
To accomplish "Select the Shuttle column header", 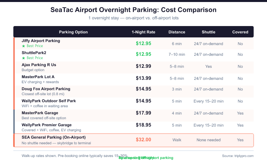I will tap(209, 32).
